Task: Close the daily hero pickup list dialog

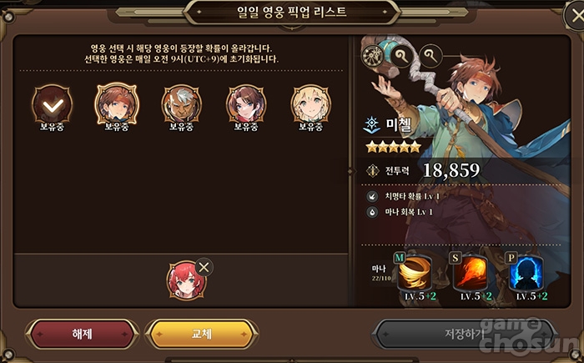Action: 576,16
